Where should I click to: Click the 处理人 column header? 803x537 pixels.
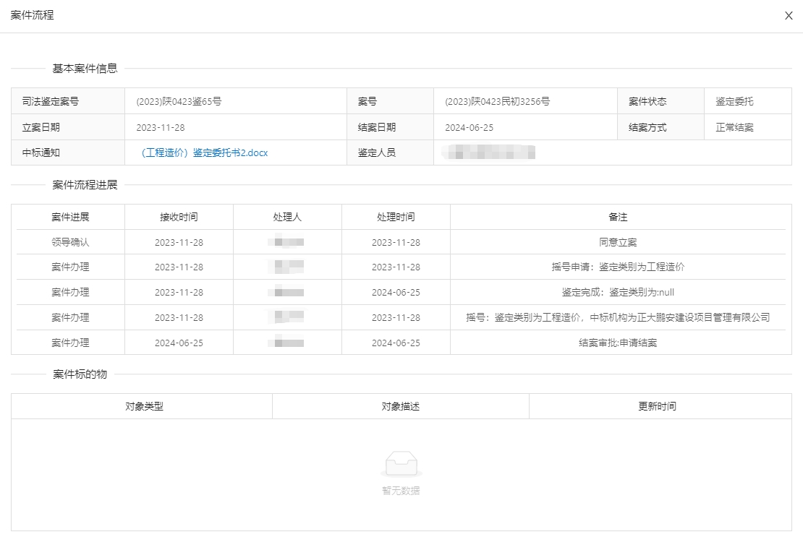(x=287, y=217)
